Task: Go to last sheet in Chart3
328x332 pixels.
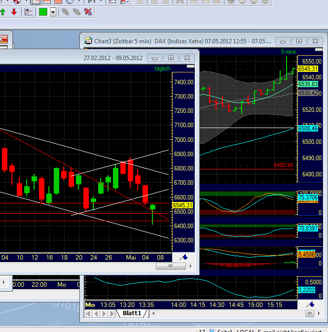Action: [112, 313]
